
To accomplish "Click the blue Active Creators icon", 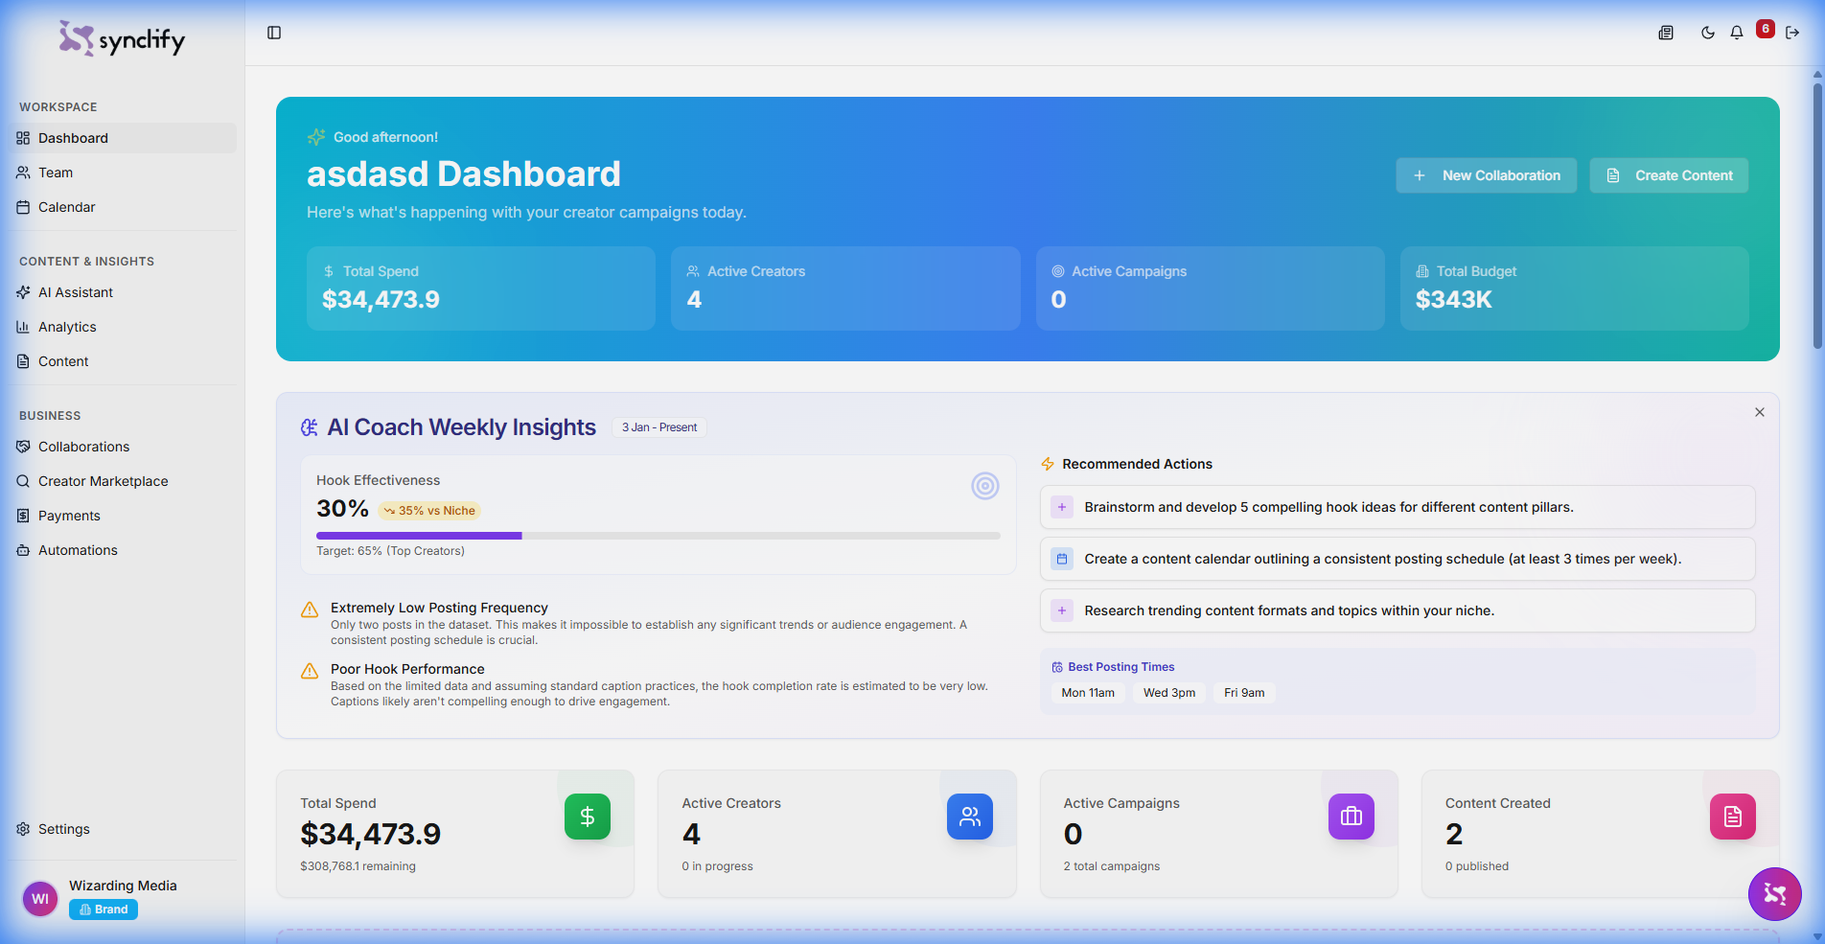I will click(969, 816).
